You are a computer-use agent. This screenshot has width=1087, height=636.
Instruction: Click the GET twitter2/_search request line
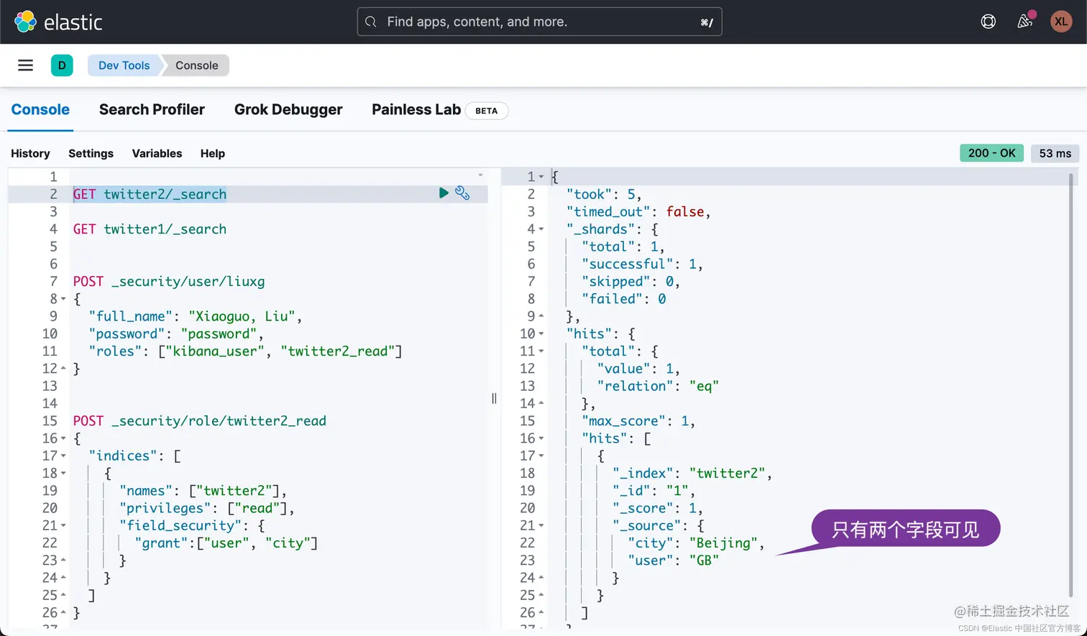150,194
